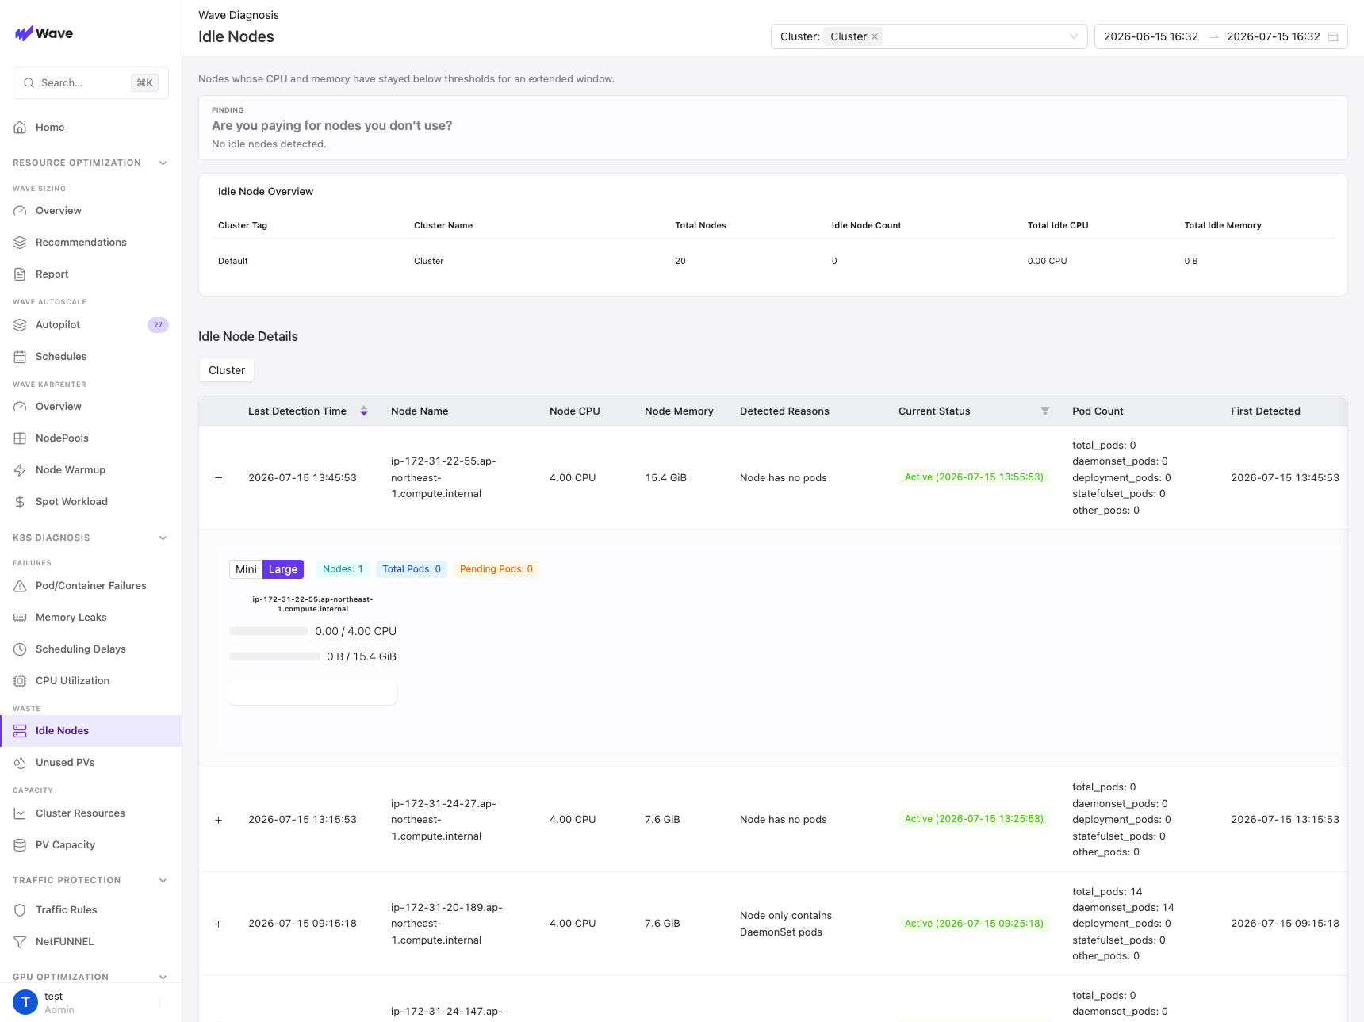Click the memory usage bar 0 B / 15.4 GiB
Viewport: 1364px width, 1022px height.
(274, 656)
